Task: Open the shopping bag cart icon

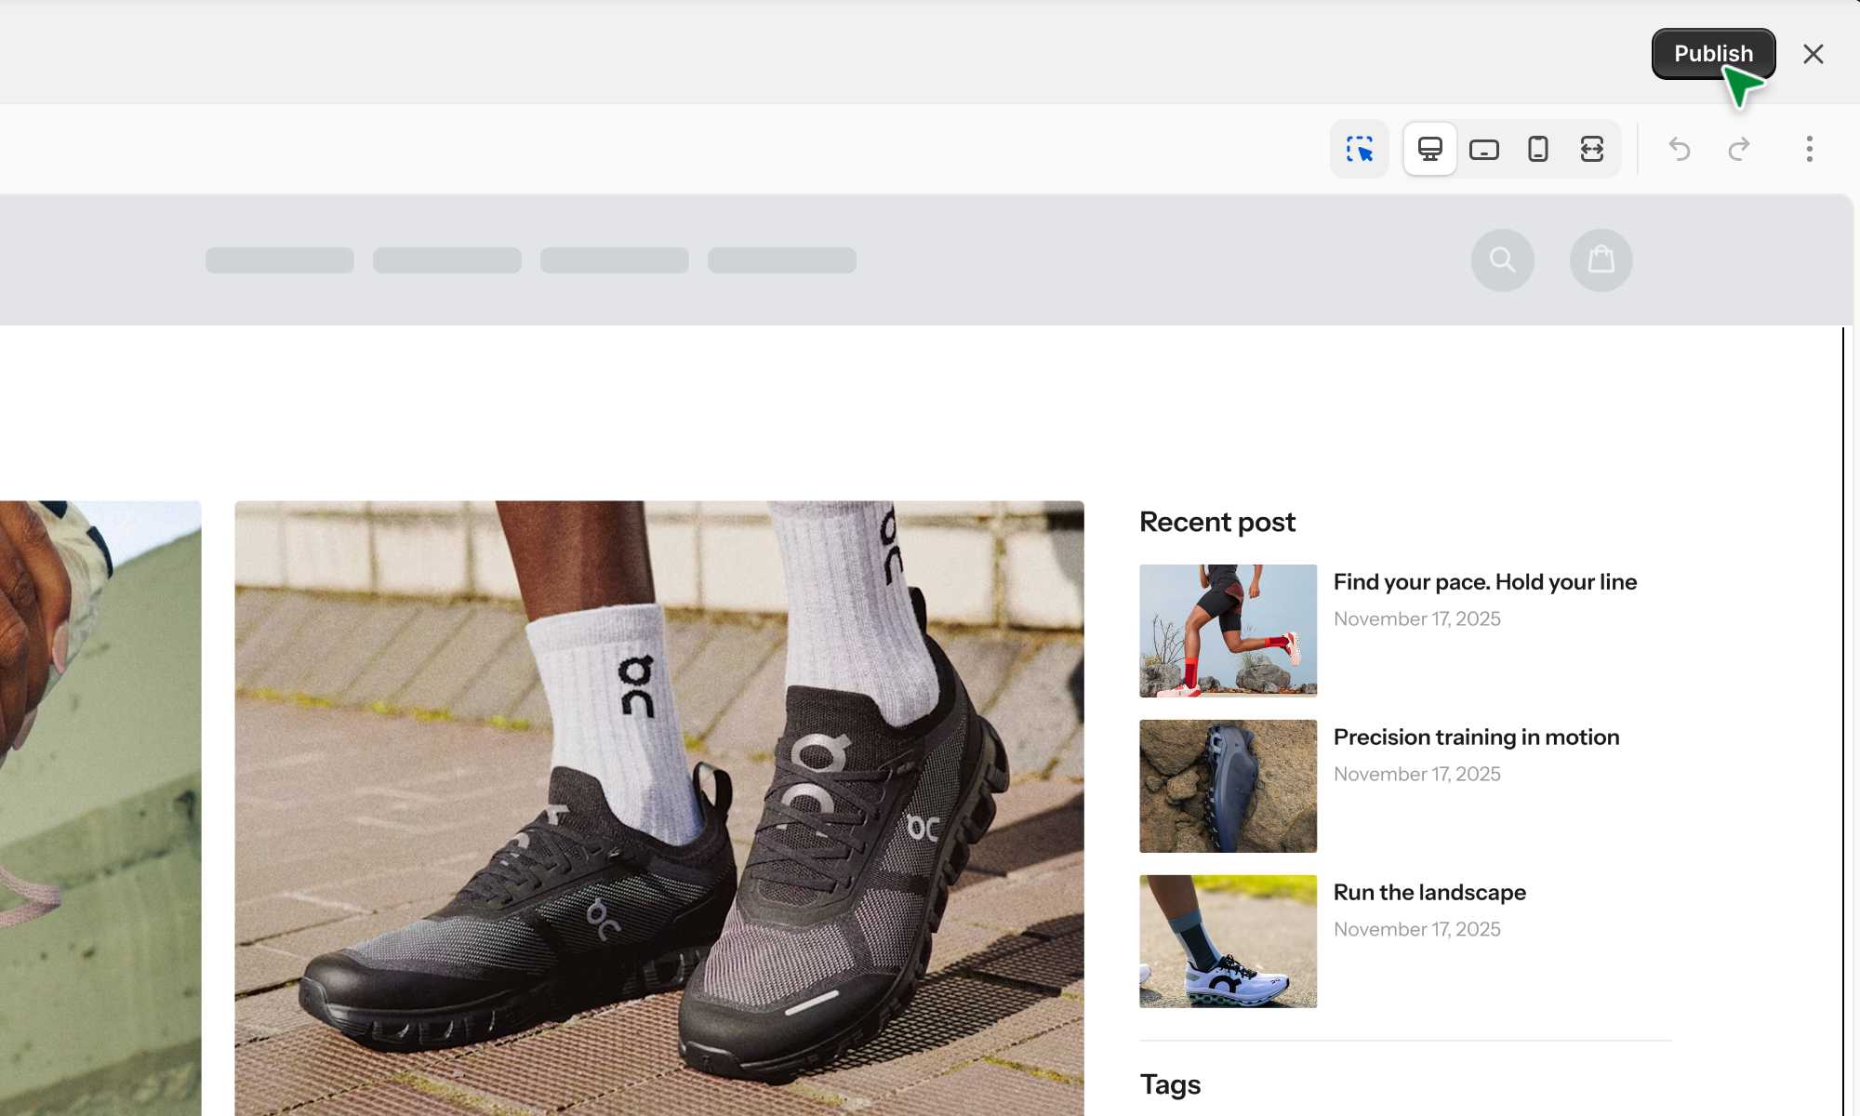Action: coord(1601,259)
